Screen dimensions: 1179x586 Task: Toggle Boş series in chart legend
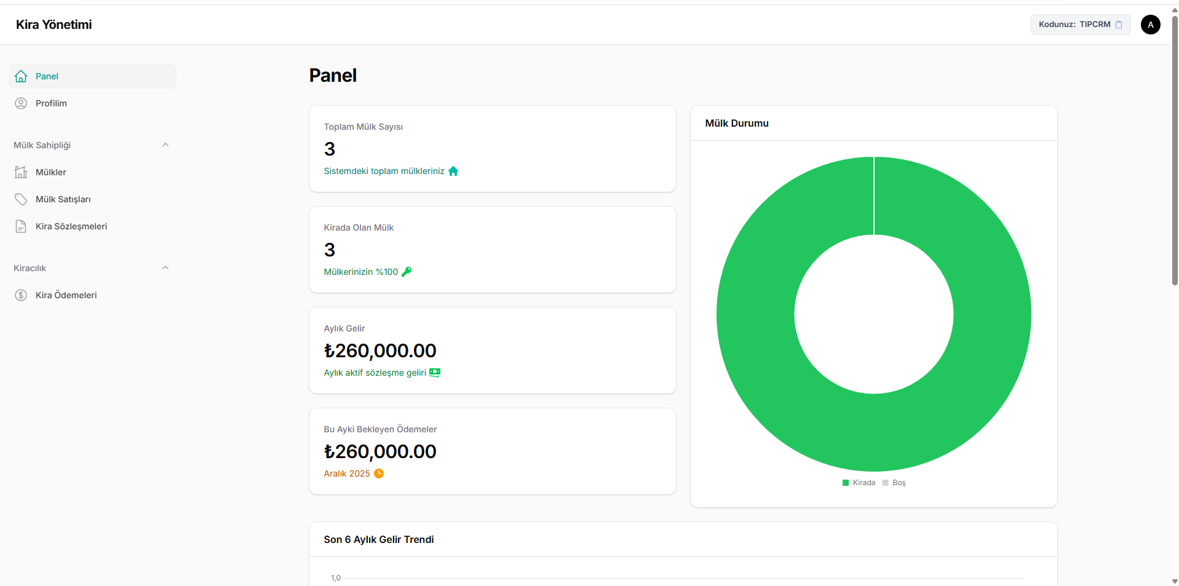(894, 483)
